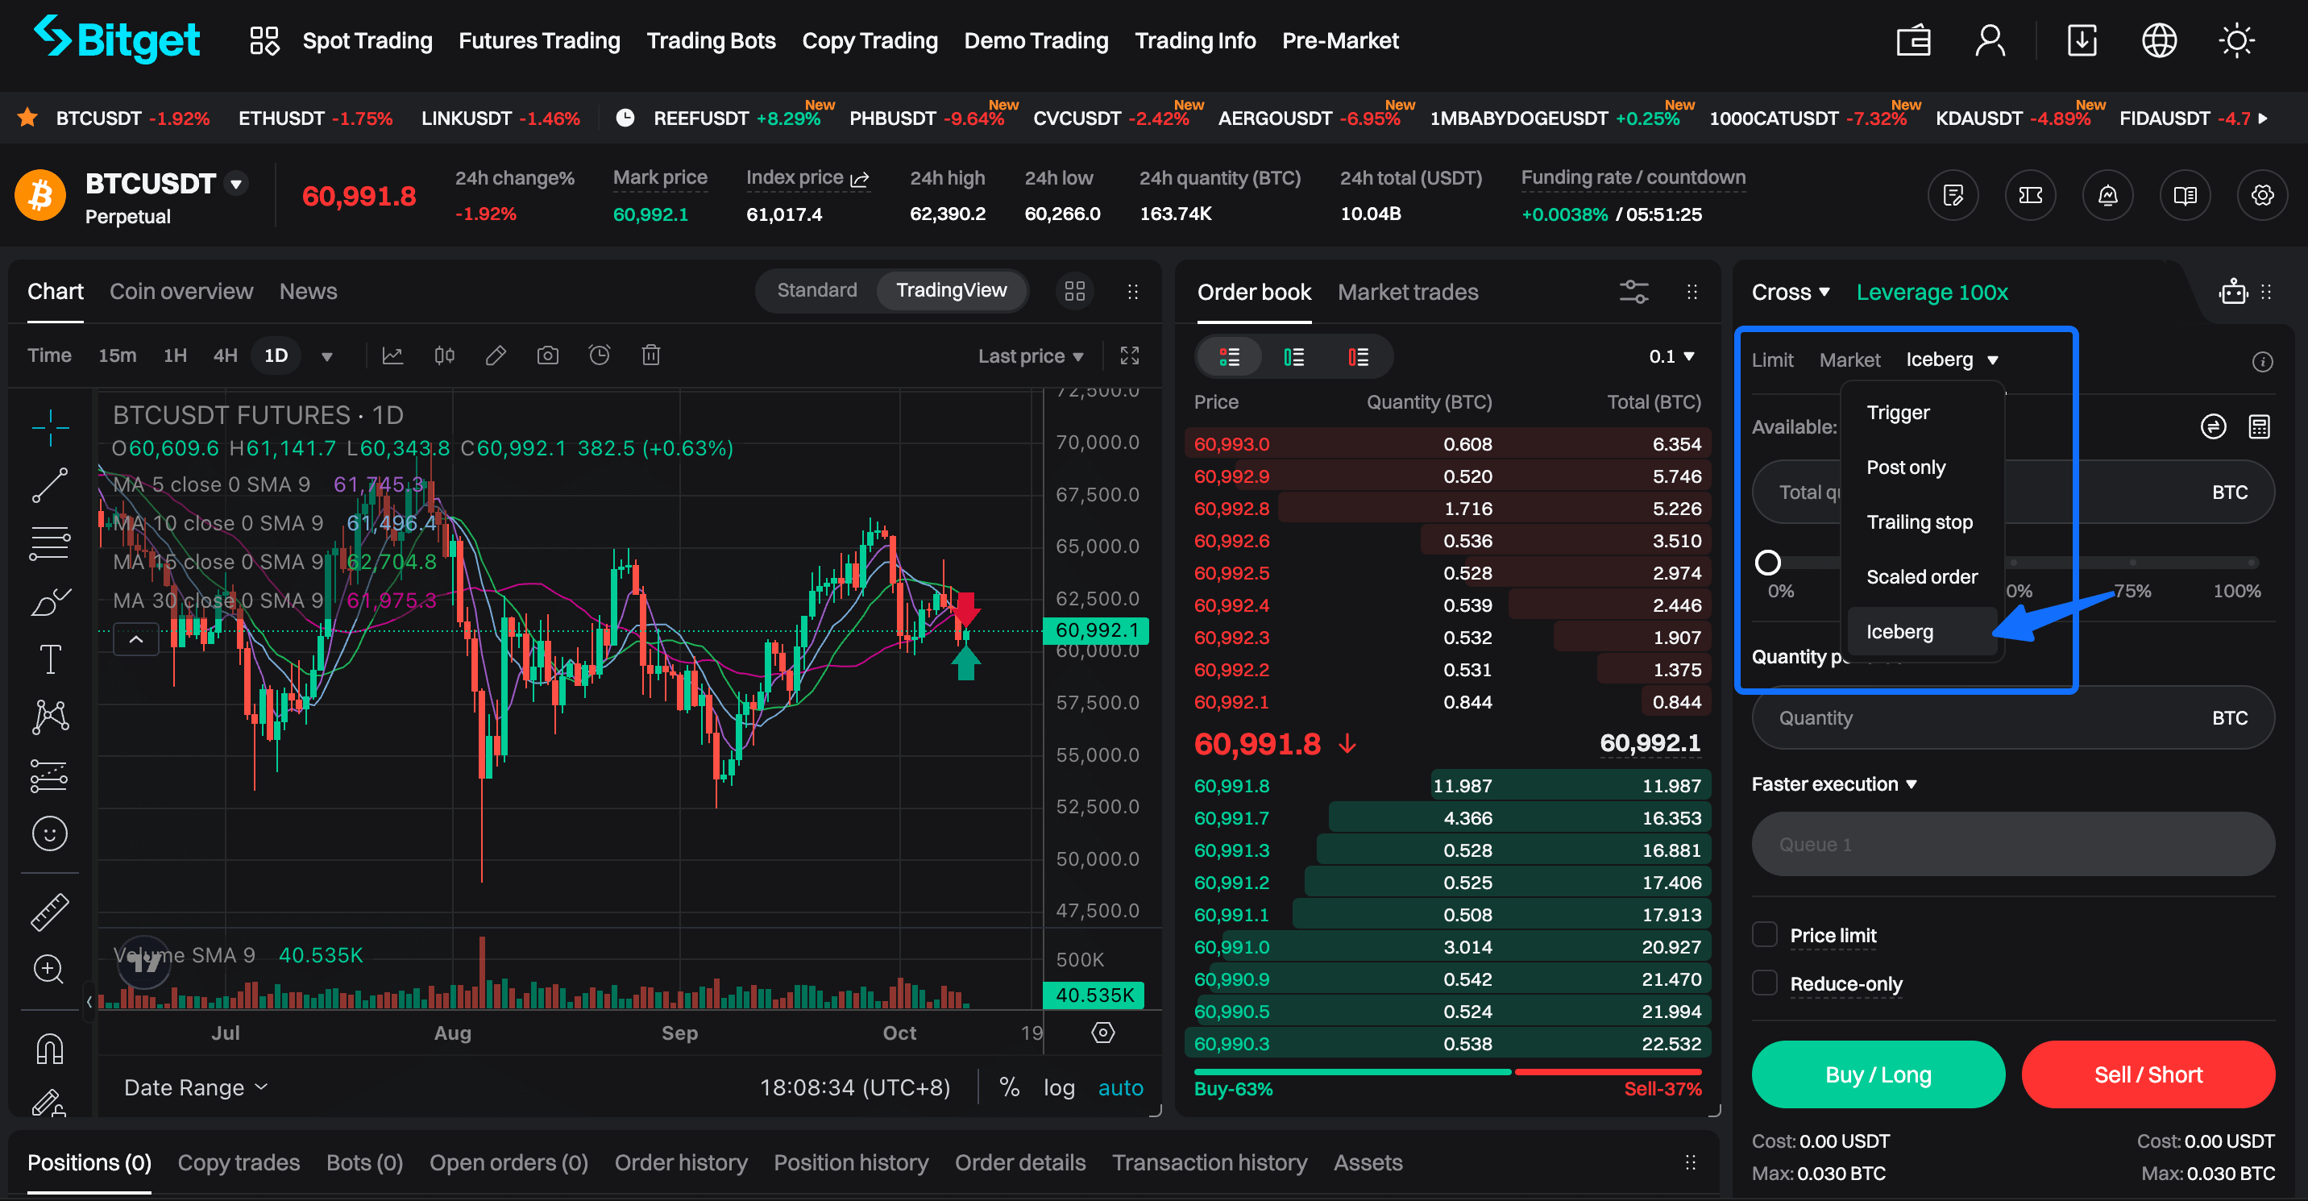Click the 0% slider handle
Screen dimensions: 2308x1201
coord(1766,563)
